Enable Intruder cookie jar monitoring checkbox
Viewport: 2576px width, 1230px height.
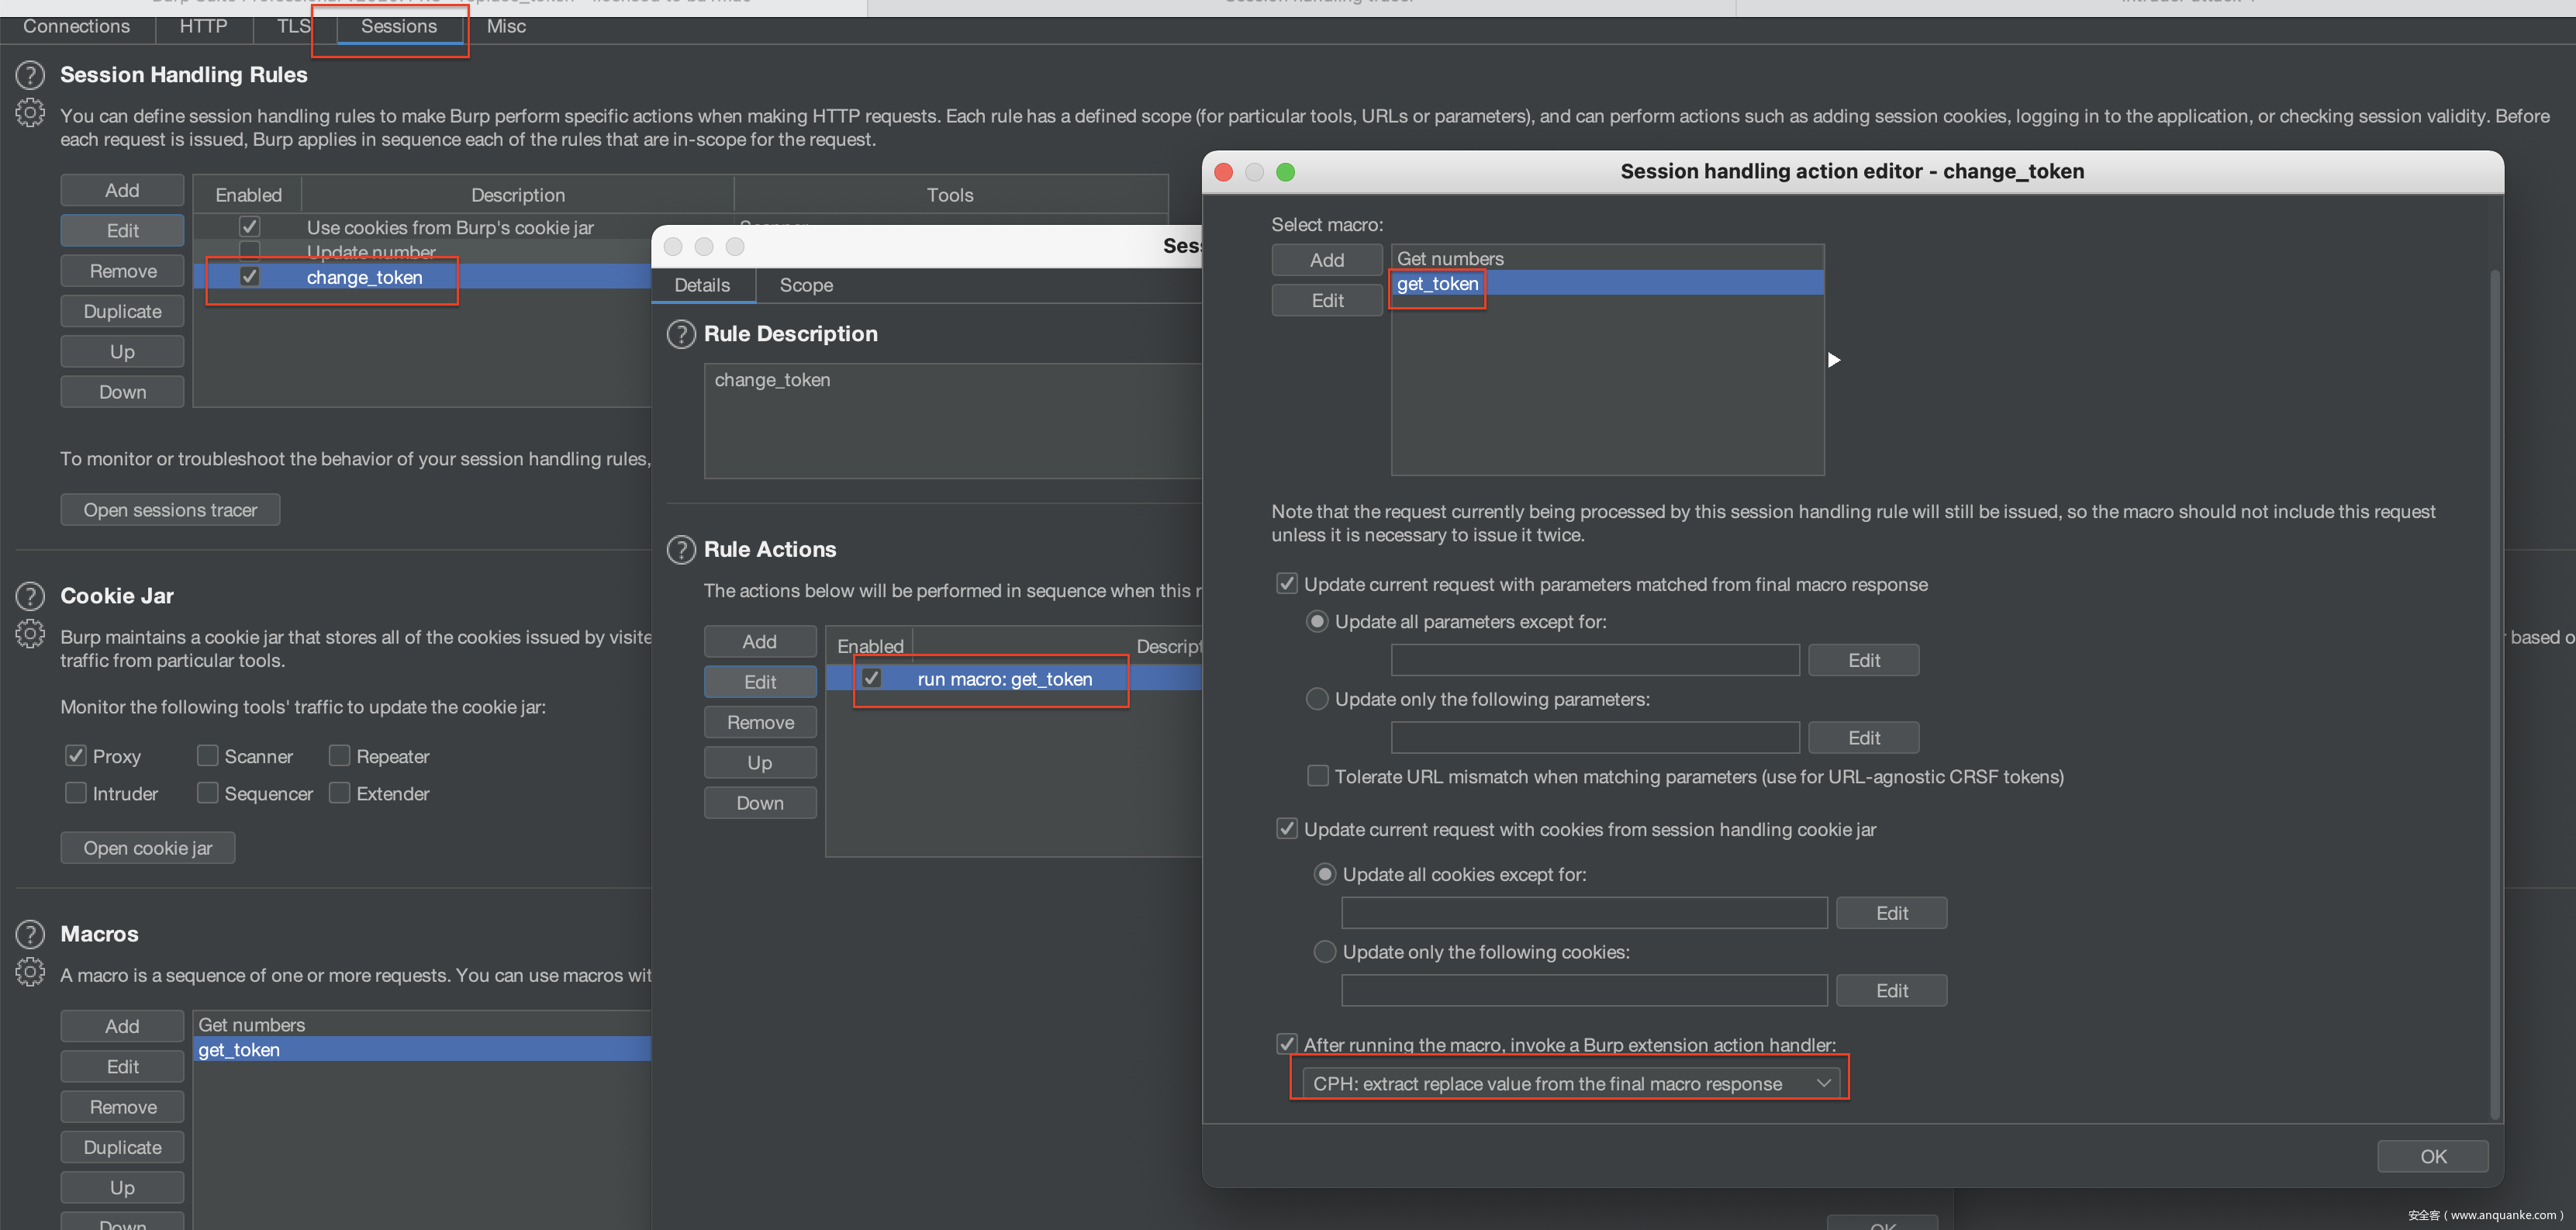pos(76,793)
